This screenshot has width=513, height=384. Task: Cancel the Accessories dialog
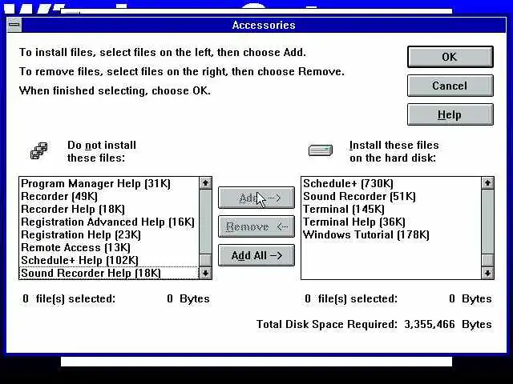point(450,86)
